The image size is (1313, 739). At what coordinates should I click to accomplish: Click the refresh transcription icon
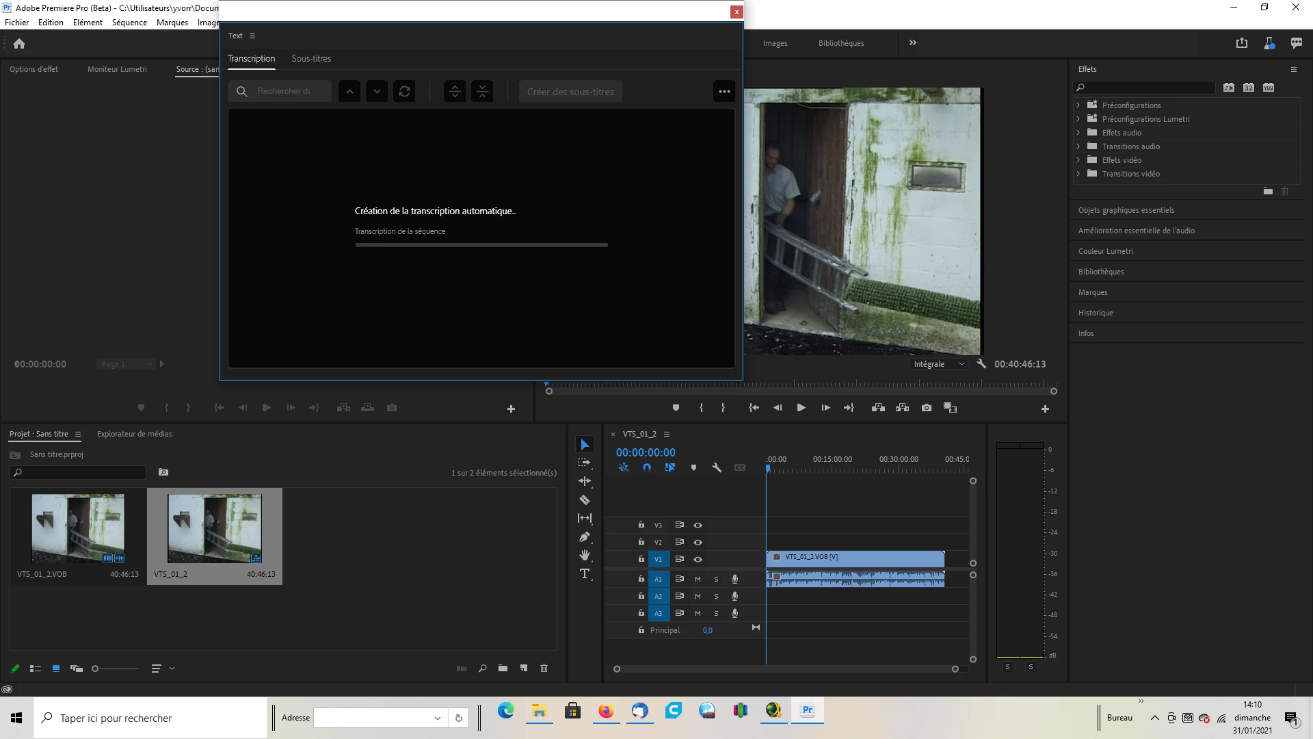(x=404, y=92)
